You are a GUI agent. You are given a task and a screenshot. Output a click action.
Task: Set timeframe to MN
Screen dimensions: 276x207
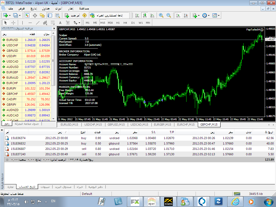[148, 23]
